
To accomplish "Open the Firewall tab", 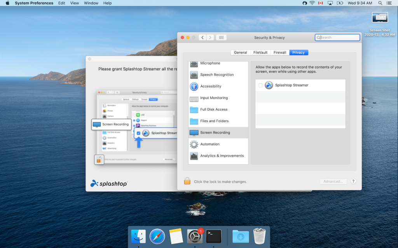I will tap(280, 52).
